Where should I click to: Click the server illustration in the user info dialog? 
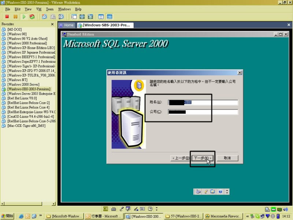pyautogui.click(x=129, y=114)
